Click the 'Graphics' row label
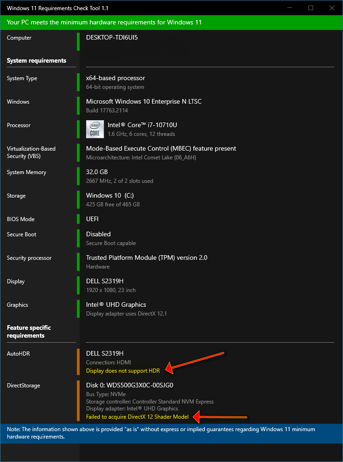 tap(17, 305)
